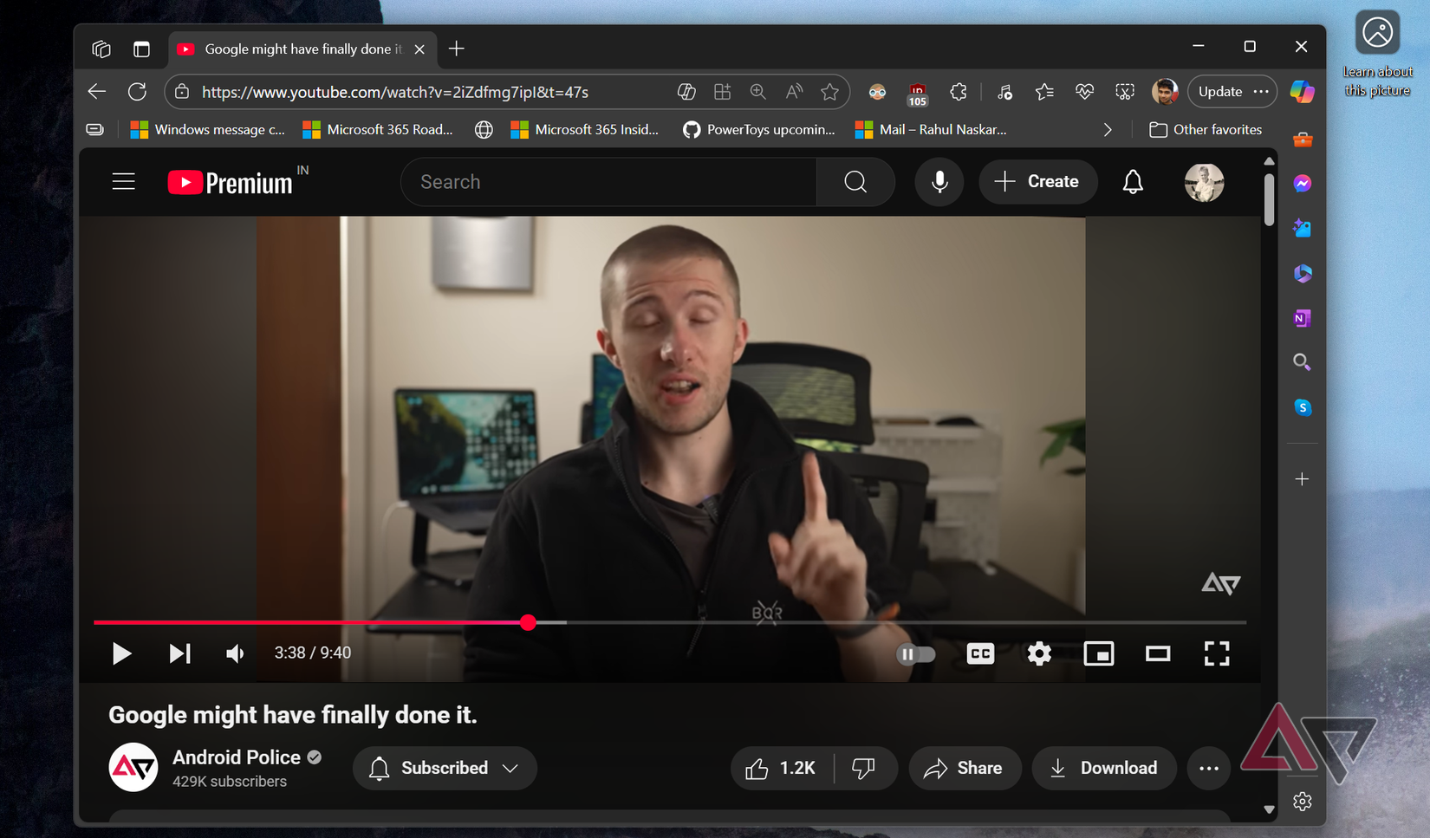This screenshot has width=1430, height=838.
Task: Open the Android Police channel page
Action: tap(237, 757)
